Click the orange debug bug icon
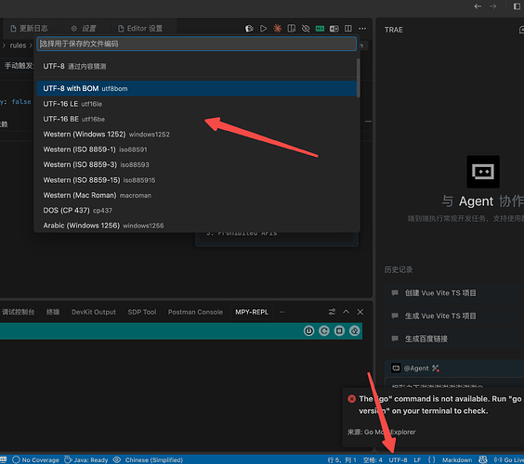 pos(277,29)
